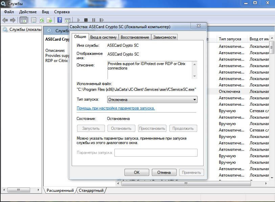Select the row with Отключена startup type
Viewport: 275px width, 202px height.
(x=238, y=92)
